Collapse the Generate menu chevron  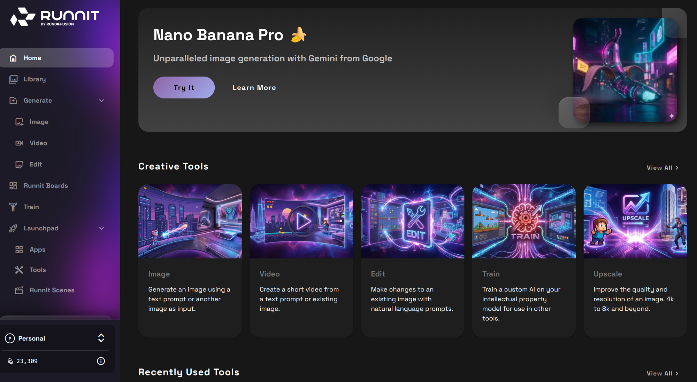(x=101, y=101)
